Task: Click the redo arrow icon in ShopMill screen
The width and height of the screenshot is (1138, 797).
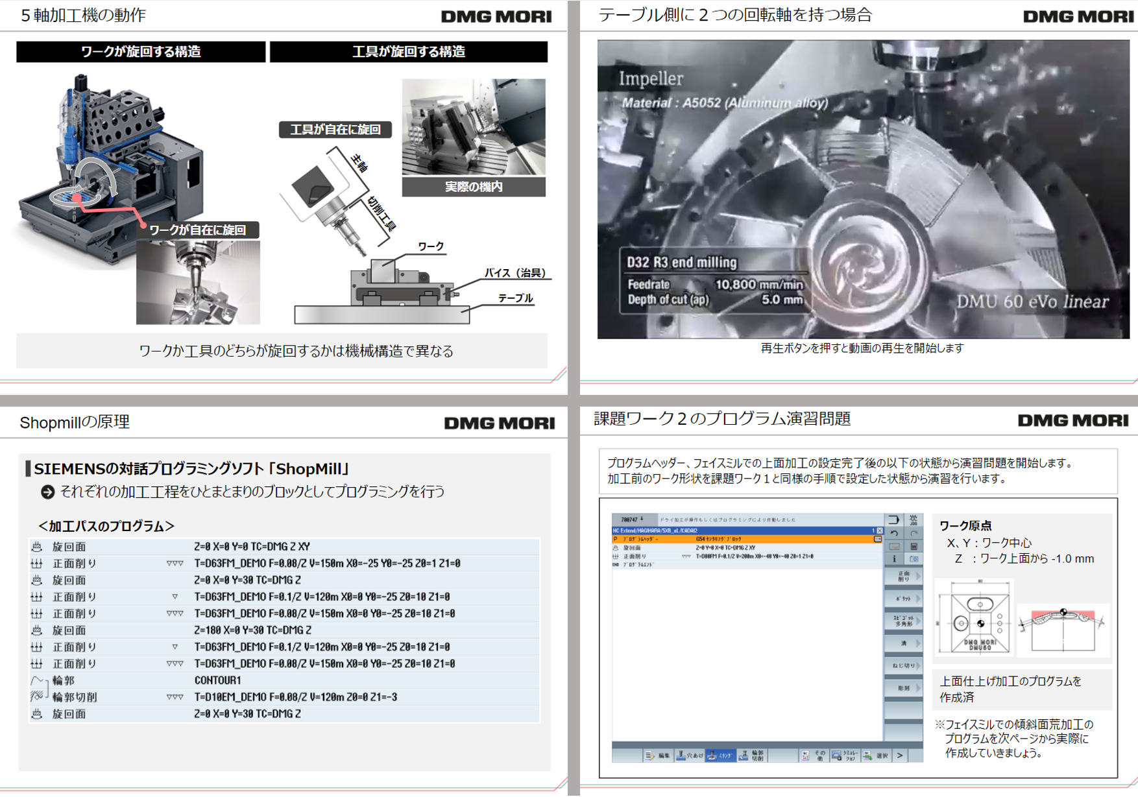Action: (914, 533)
